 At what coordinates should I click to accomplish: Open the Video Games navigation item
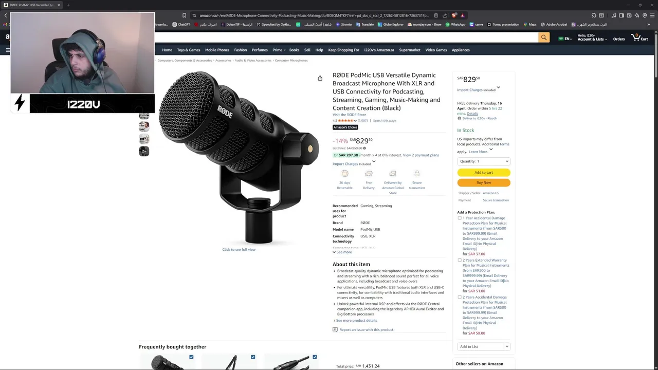pyautogui.click(x=436, y=50)
